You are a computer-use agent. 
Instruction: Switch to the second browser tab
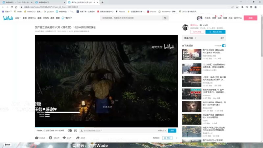50,2
